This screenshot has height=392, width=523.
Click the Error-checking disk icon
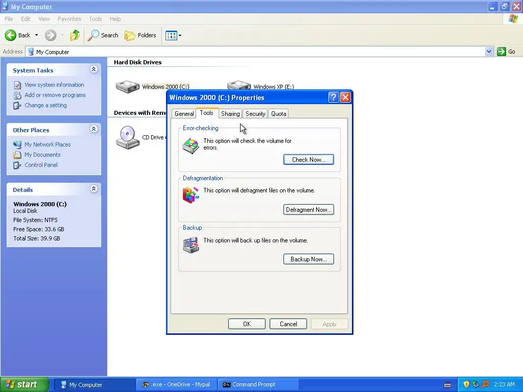coord(191,146)
